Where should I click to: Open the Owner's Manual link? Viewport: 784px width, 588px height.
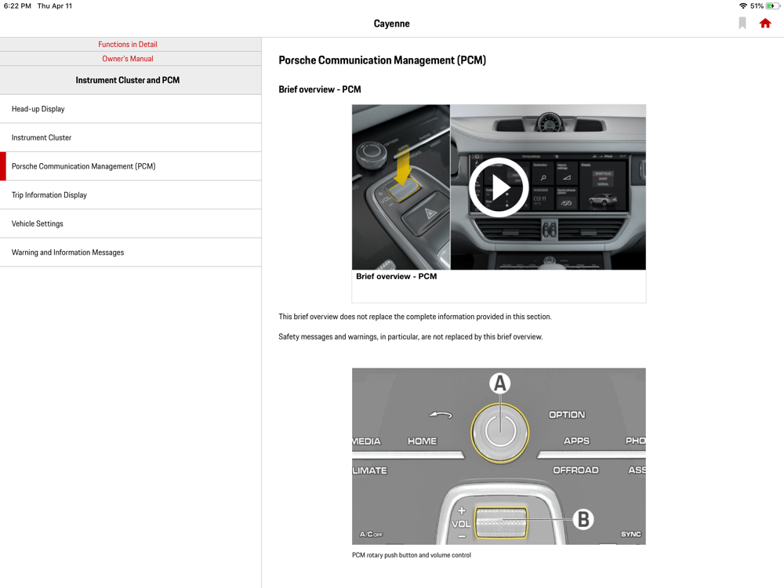128,59
